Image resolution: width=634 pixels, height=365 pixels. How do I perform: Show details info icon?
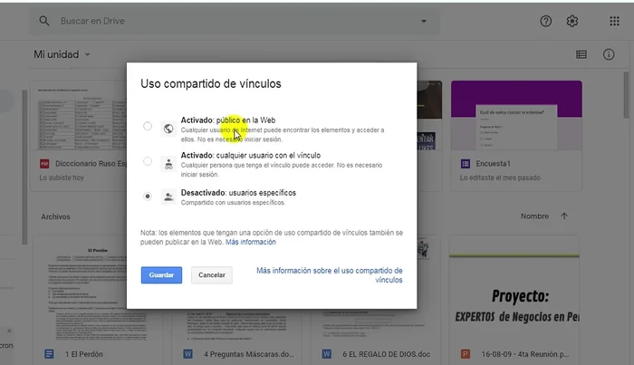pyautogui.click(x=609, y=54)
